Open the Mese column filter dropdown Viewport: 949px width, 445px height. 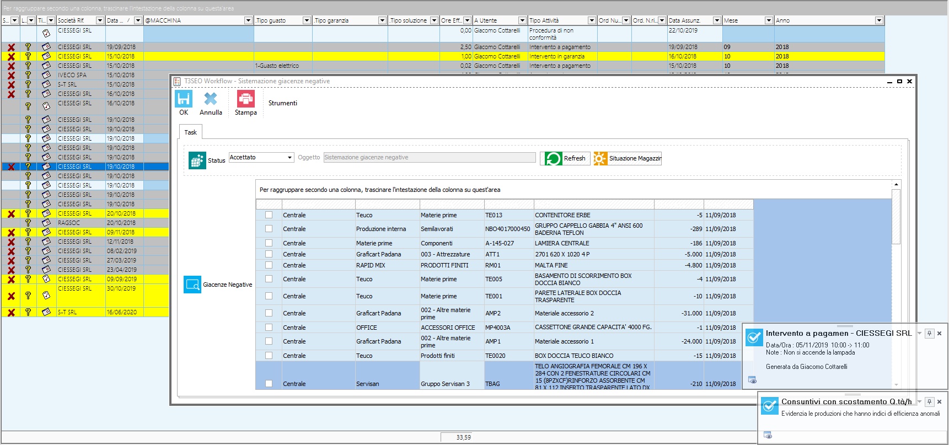[769, 20]
